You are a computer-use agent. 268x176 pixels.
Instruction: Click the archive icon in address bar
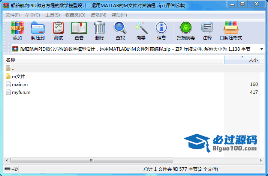15,49
